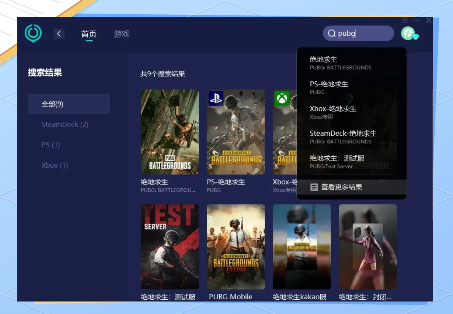
Task: Focus the pubg search field
Action: click(x=359, y=33)
